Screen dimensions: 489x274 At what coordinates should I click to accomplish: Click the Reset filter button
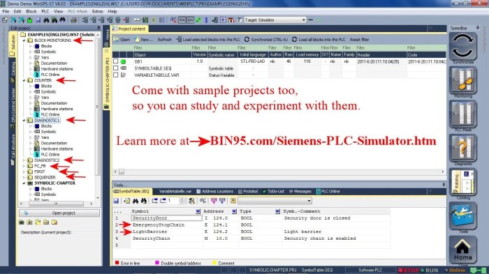(359, 40)
